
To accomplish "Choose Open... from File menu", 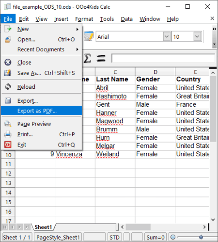I will click(42, 39).
